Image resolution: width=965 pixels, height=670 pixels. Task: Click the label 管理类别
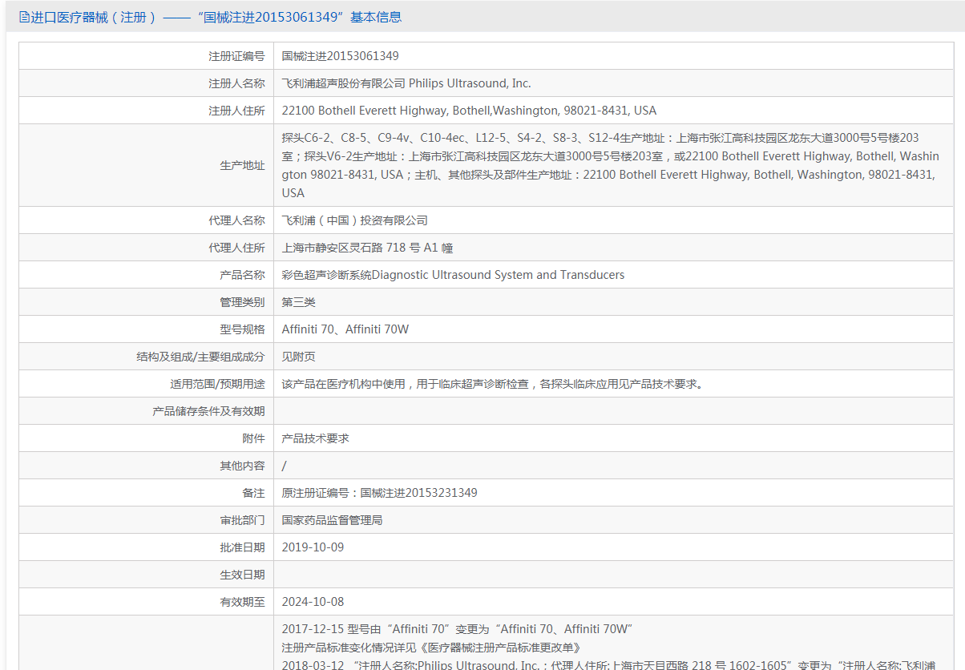point(242,302)
